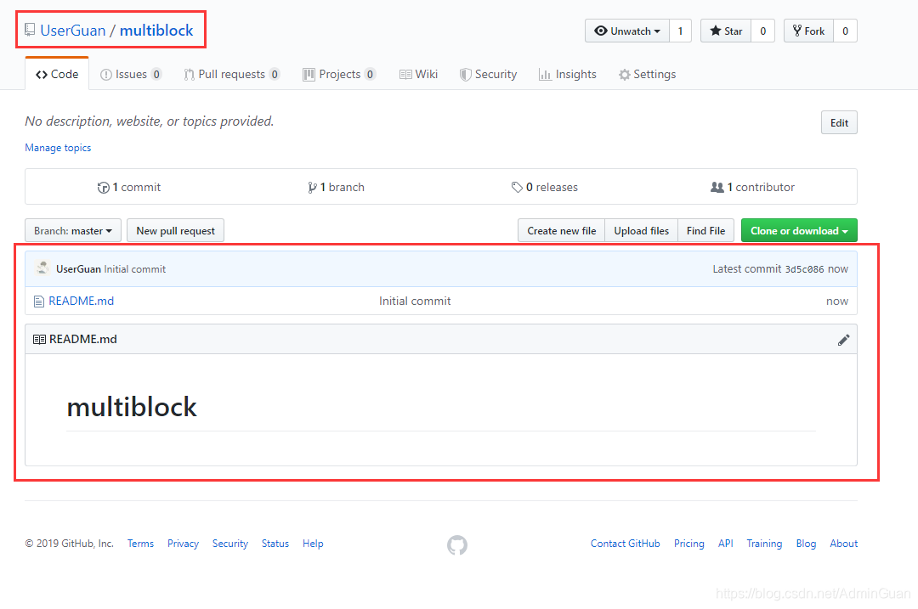Switch to the Wiki tab
Image resolution: width=918 pixels, height=609 pixels.
[x=418, y=74]
